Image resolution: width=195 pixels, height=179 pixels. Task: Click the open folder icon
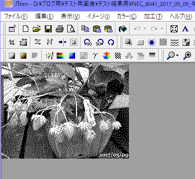point(37,29)
